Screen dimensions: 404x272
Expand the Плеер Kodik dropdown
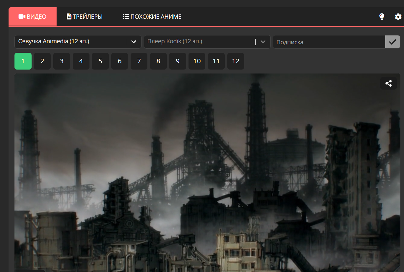tap(207, 42)
